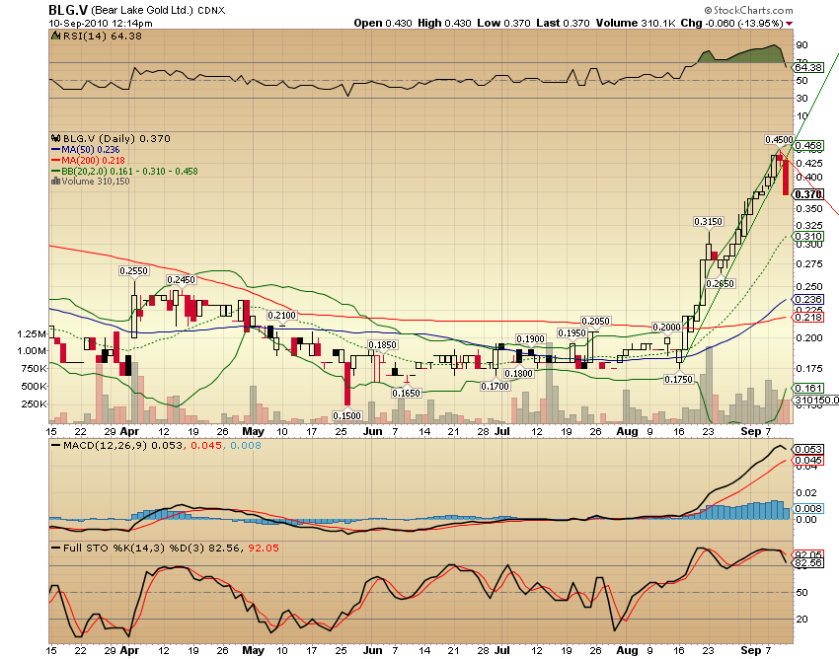839x659 pixels.
Task: Click the 310150.0 volume axis tag
Action: [x=816, y=401]
